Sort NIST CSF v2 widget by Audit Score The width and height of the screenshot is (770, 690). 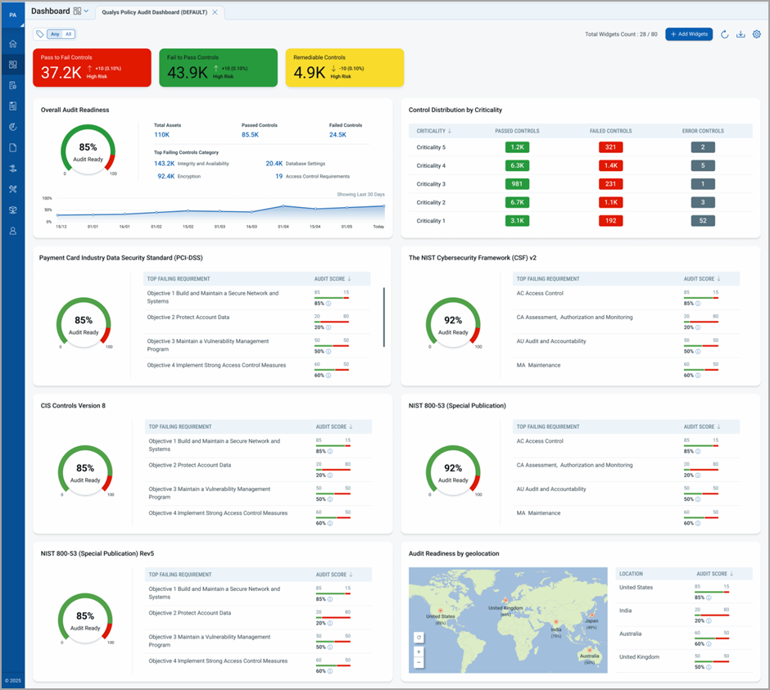[718, 279]
